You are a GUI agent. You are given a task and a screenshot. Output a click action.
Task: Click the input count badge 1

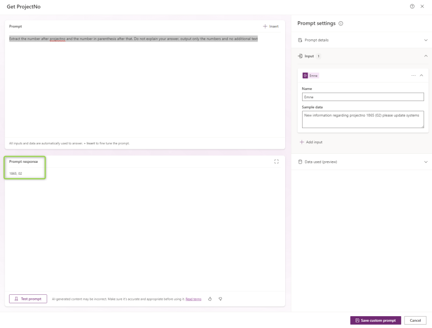[318, 56]
